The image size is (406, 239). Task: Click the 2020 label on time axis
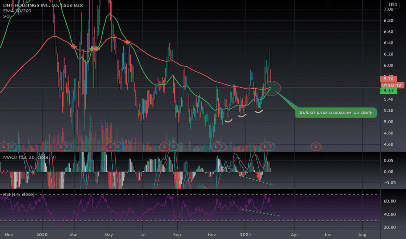point(42,235)
